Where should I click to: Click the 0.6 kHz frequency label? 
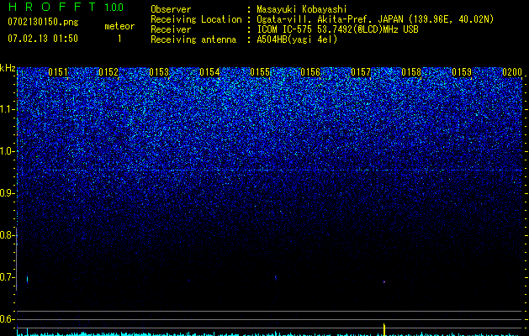pyautogui.click(x=7, y=319)
